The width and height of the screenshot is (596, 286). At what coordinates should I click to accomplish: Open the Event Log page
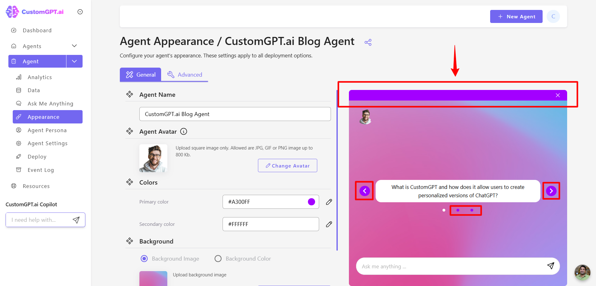pos(41,170)
